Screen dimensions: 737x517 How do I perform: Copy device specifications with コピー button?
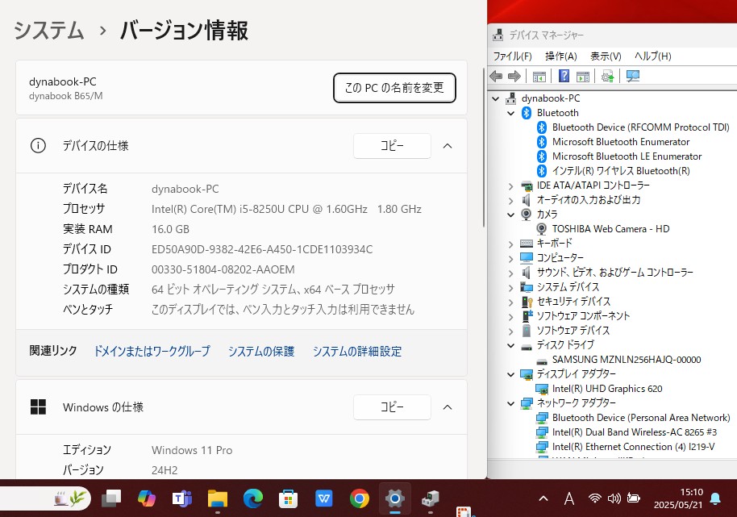click(392, 146)
